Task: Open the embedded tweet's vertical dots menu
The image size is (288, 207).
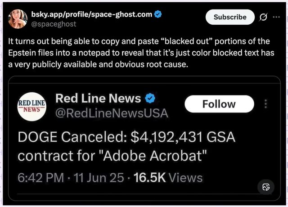Action: click(266, 104)
